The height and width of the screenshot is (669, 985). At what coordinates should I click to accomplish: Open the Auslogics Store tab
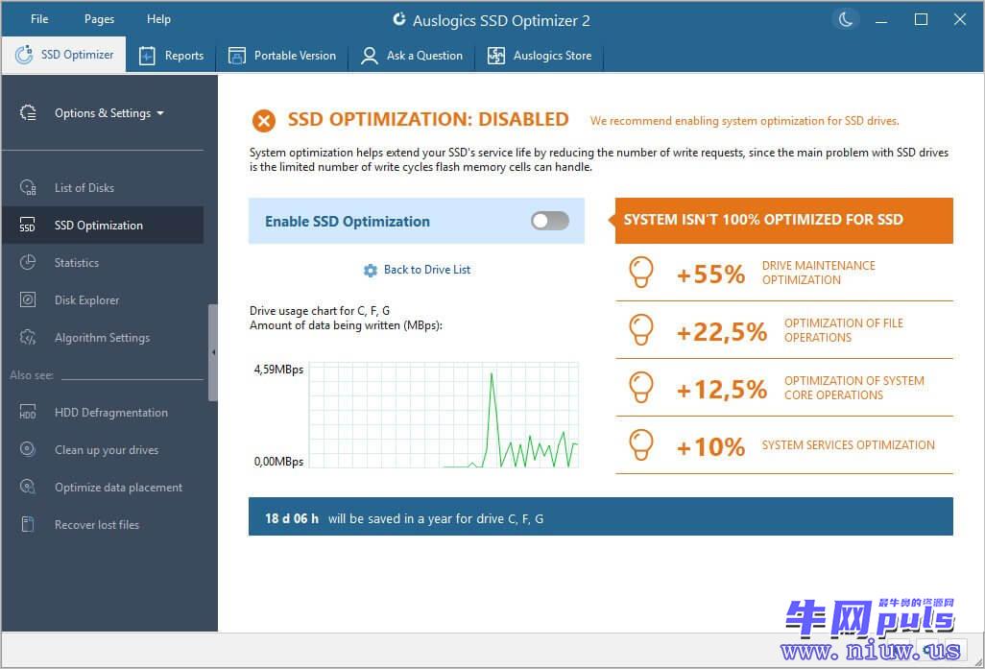pos(539,56)
